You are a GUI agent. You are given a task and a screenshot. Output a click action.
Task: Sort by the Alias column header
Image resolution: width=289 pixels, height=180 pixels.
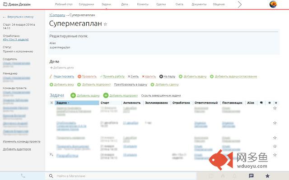251,103
